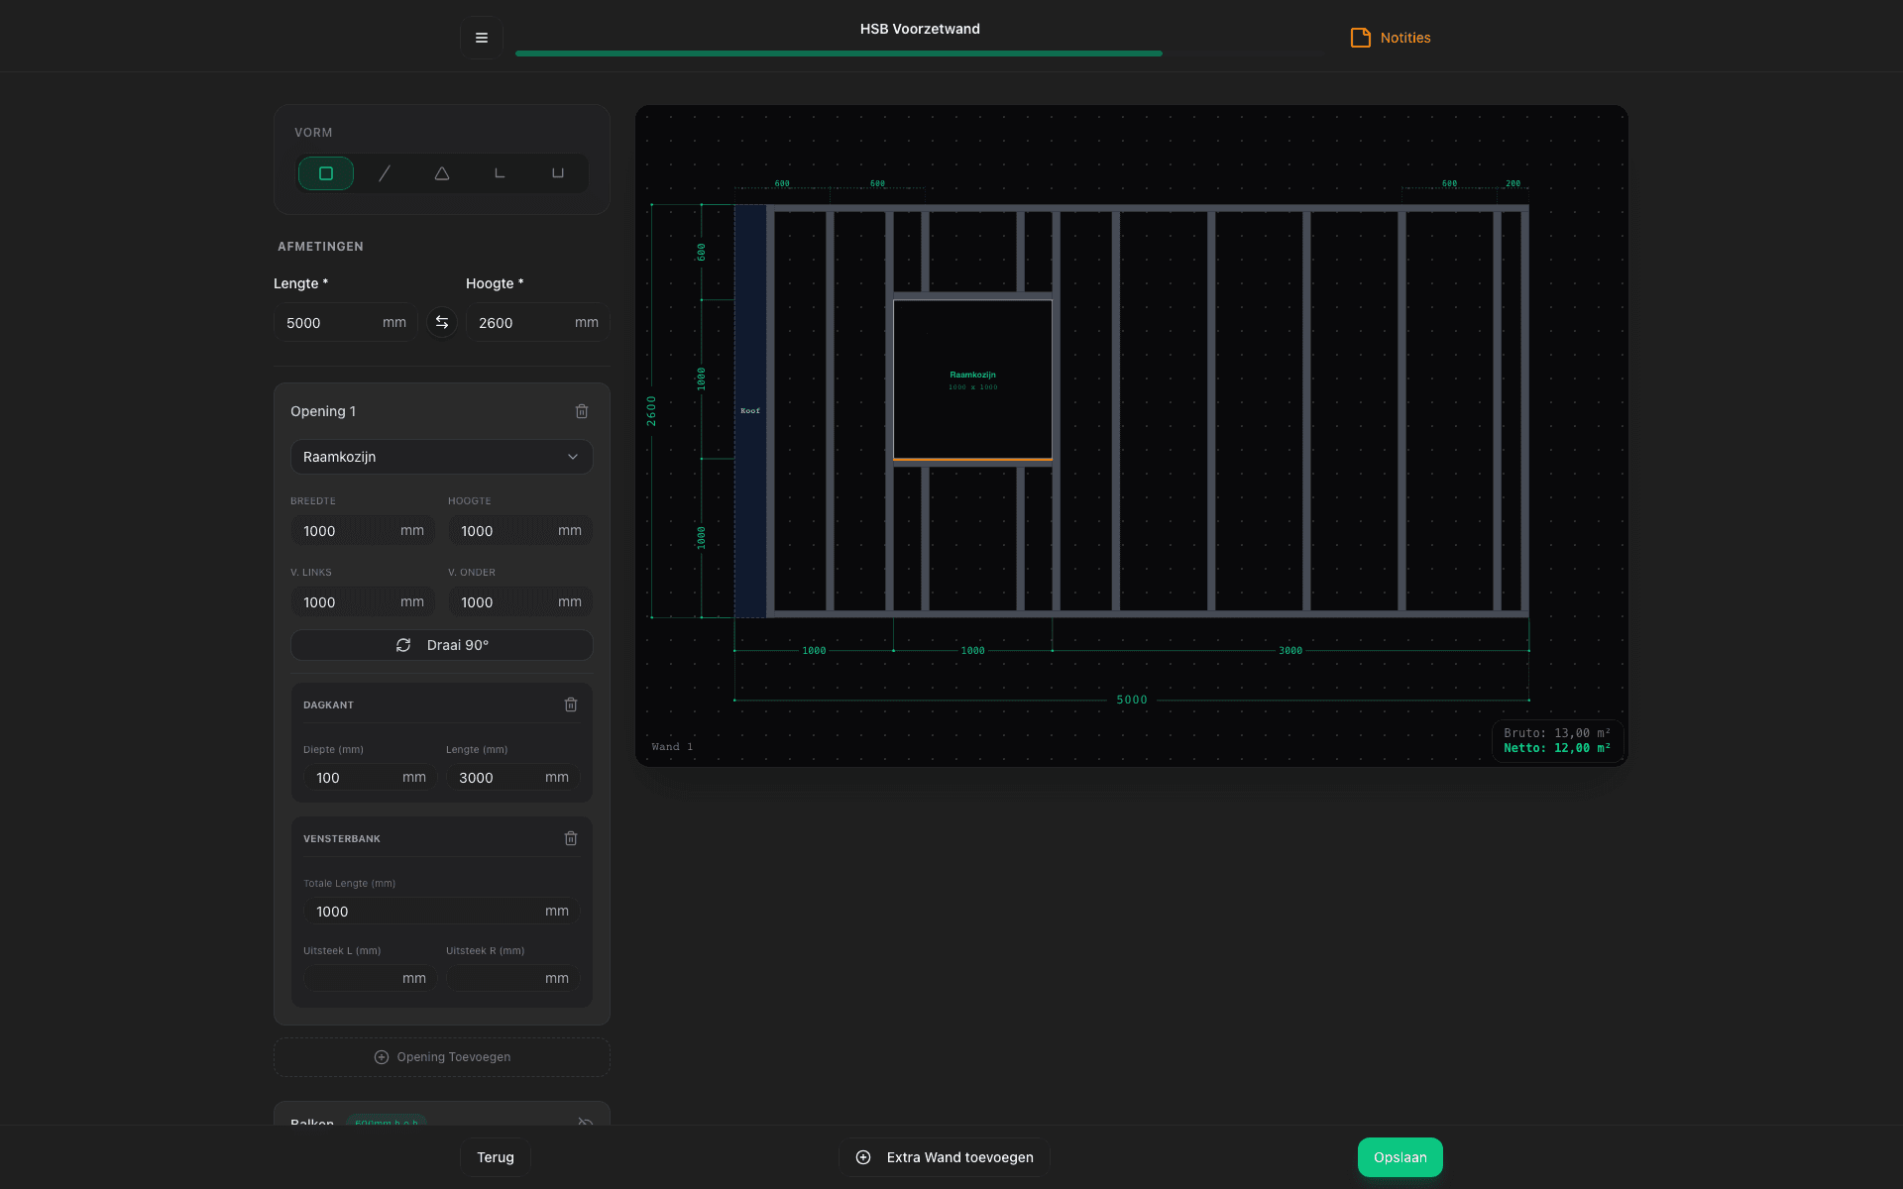The height and width of the screenshot is (1189, 1903).
Task: Swap length and height values
Action: click(x=442, y=323)
